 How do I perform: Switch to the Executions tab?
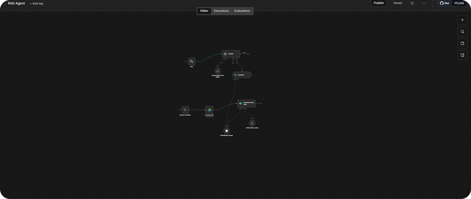[x=221, y=11]
